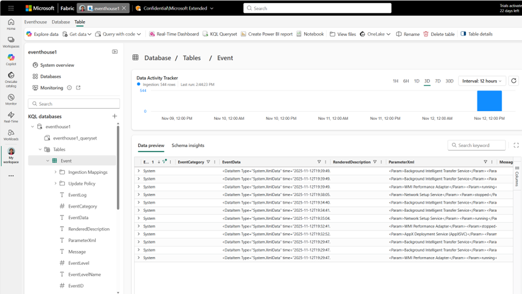Open the Query with code dropdown
Screen dimensions: 522x294
(x=118, y=34)
